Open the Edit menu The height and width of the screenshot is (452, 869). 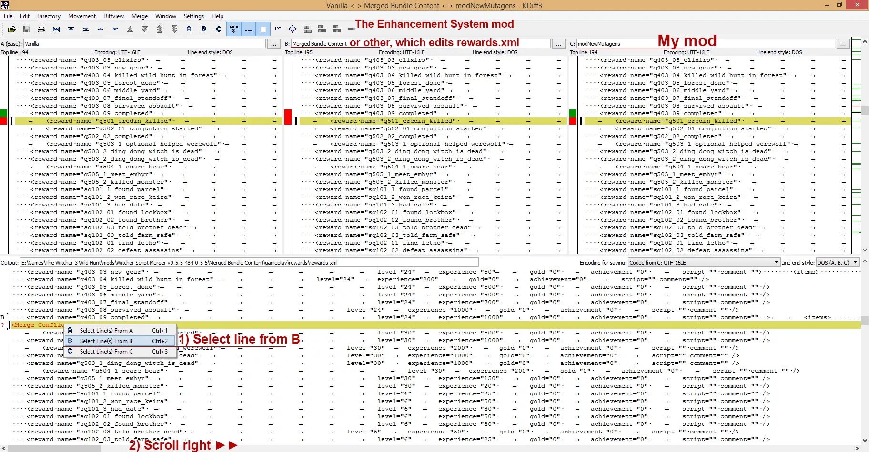pyautogui.click(x=25, y=16)
